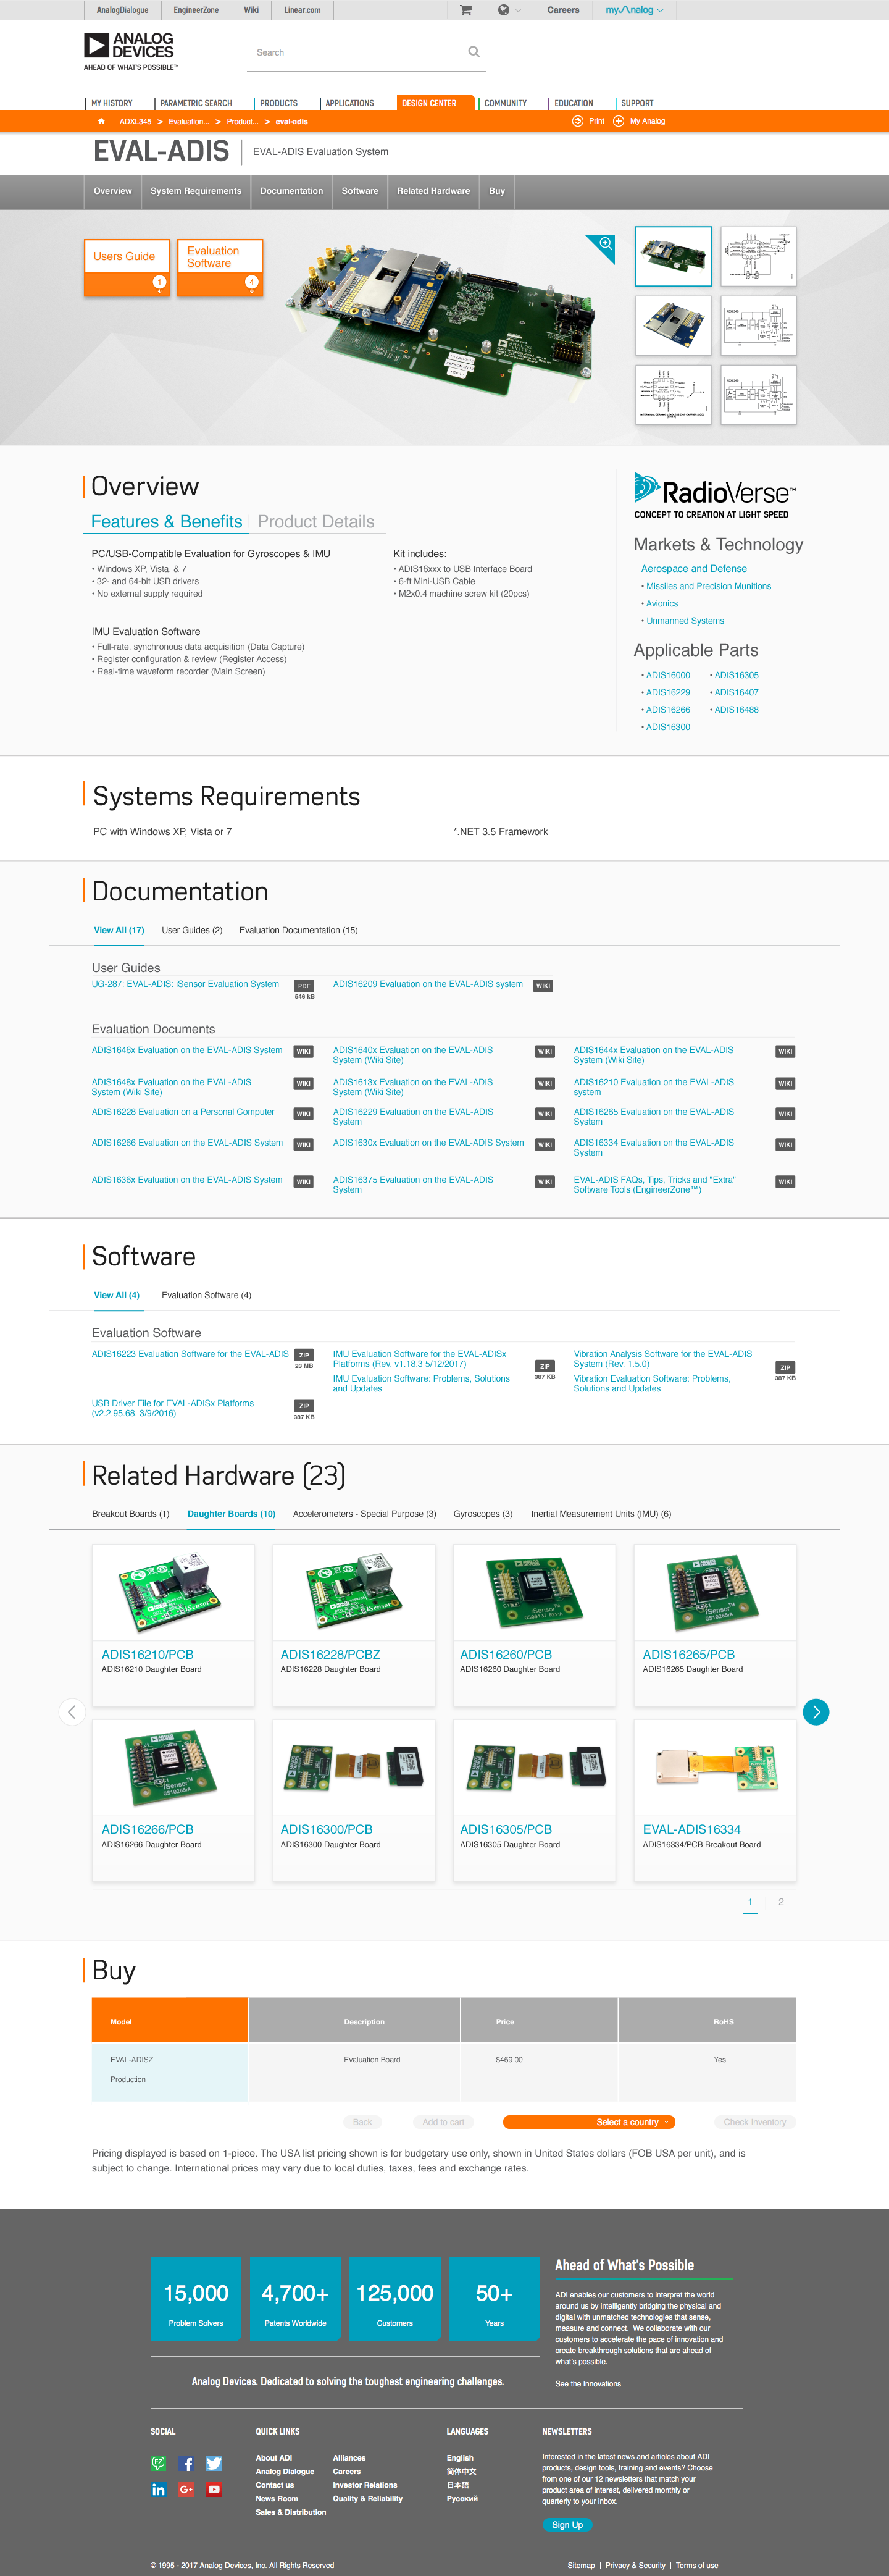
Task: Filter documentation by User Guides (2)
Action: pos(192,930)
